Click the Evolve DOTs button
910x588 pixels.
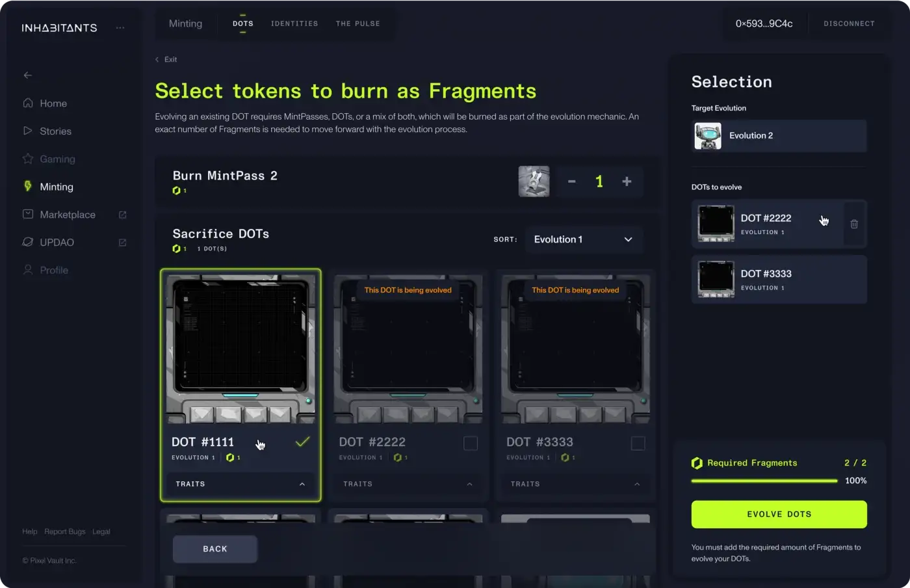point(779,514)
